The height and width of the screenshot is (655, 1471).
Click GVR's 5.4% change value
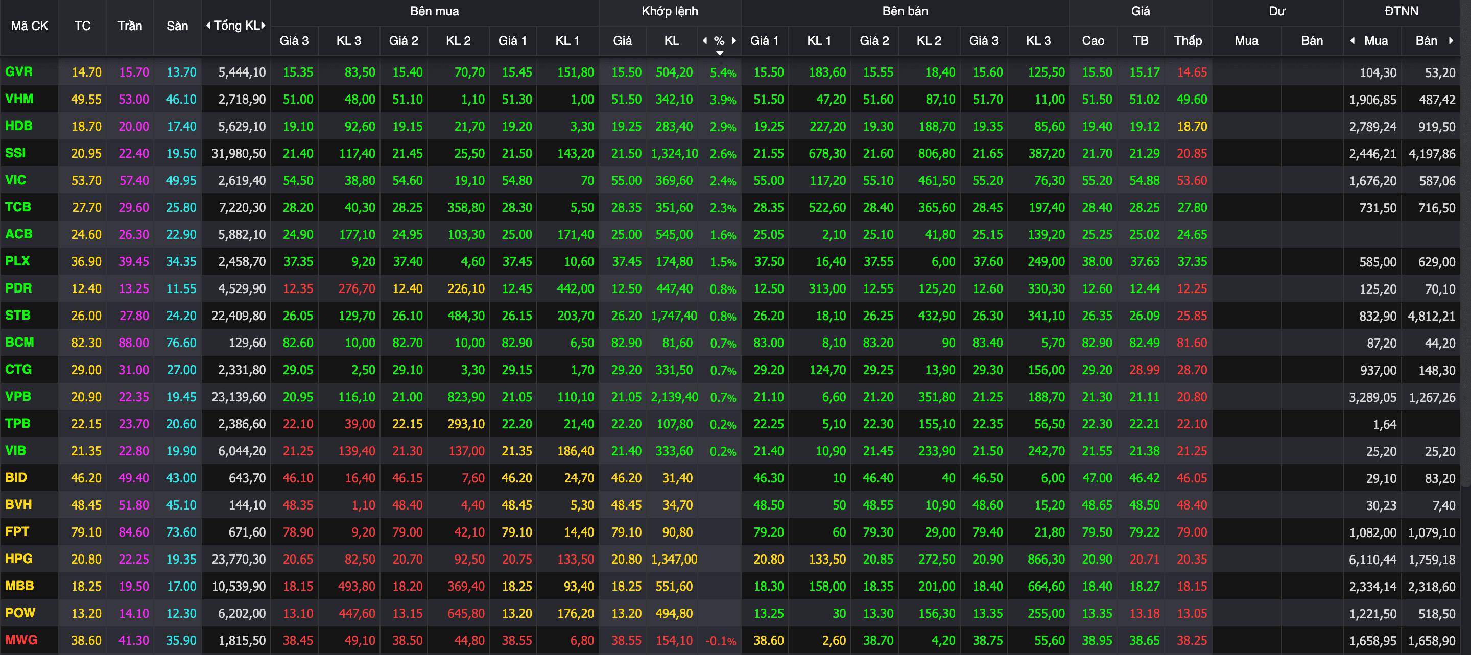723,72
